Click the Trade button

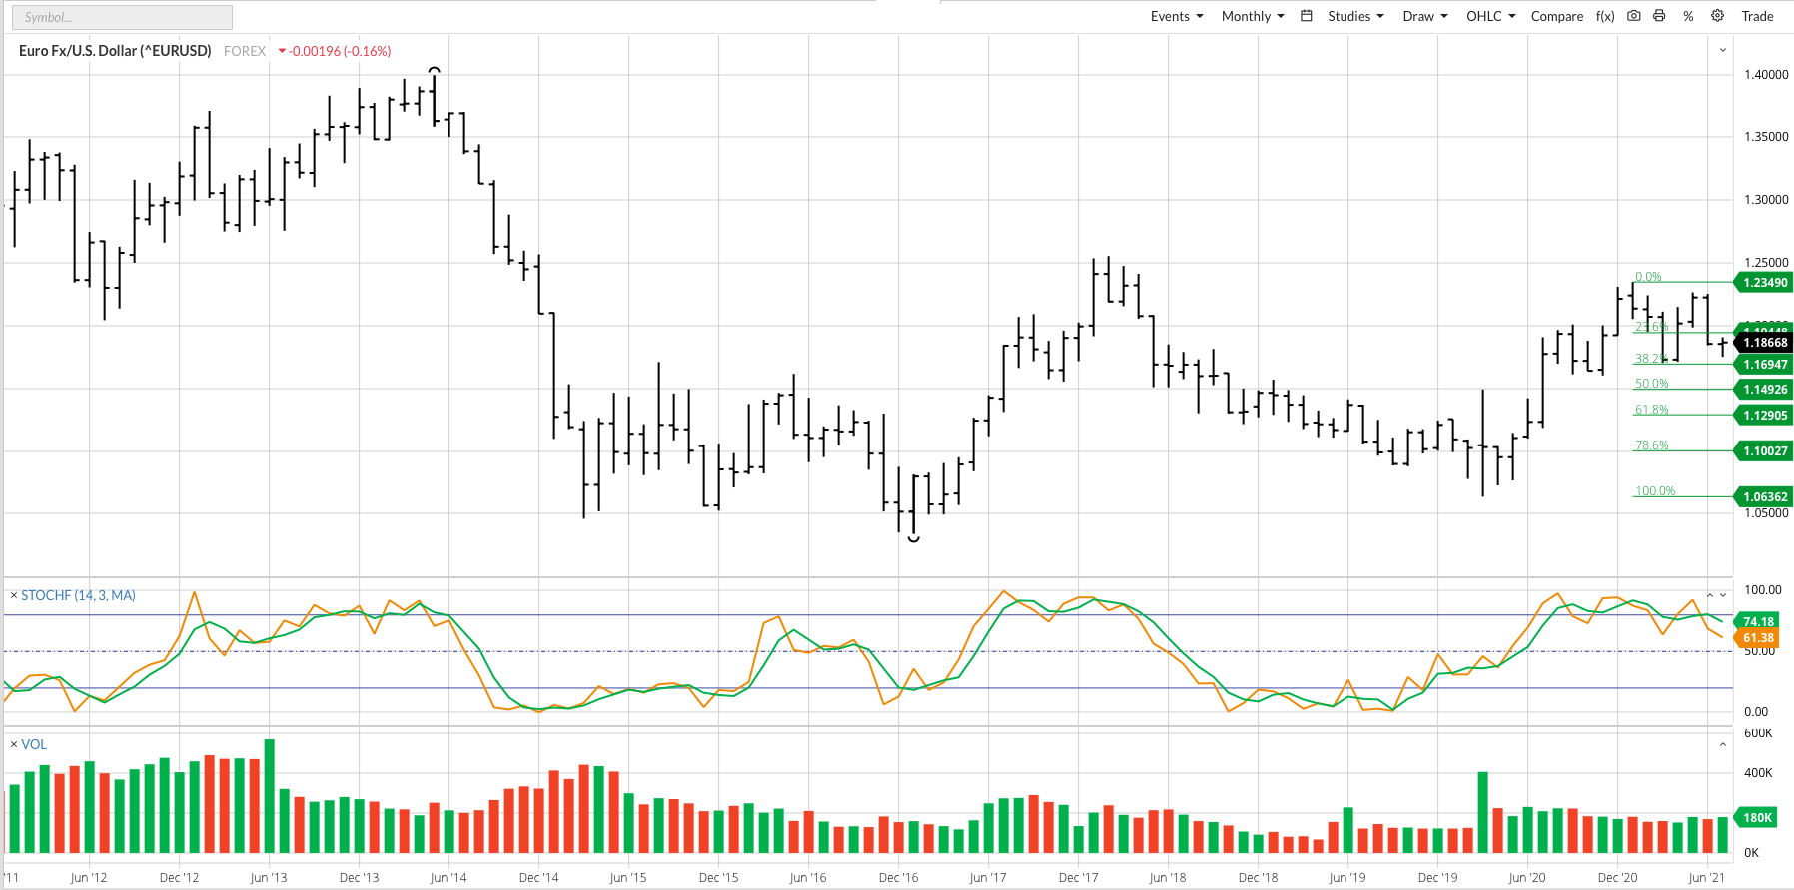tap(1757, 16)
